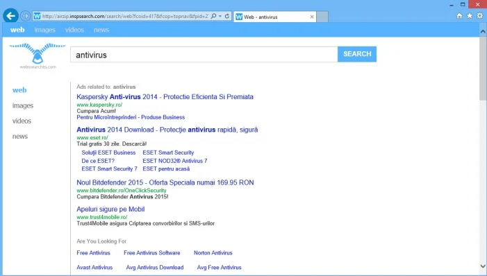The height and width of the screenshot is (276, 487).
Task: Open 'Noul Bitdefender 2015' ad title
Action: [x=165, y=182]
